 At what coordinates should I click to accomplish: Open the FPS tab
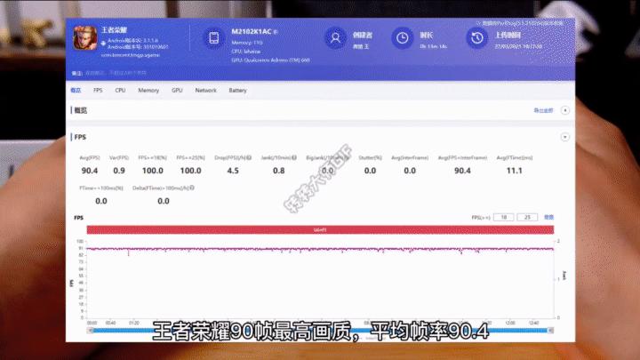pos(98,90)
